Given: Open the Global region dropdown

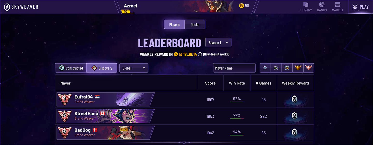Looking at the screenshot, I should [x=134, y=68].
